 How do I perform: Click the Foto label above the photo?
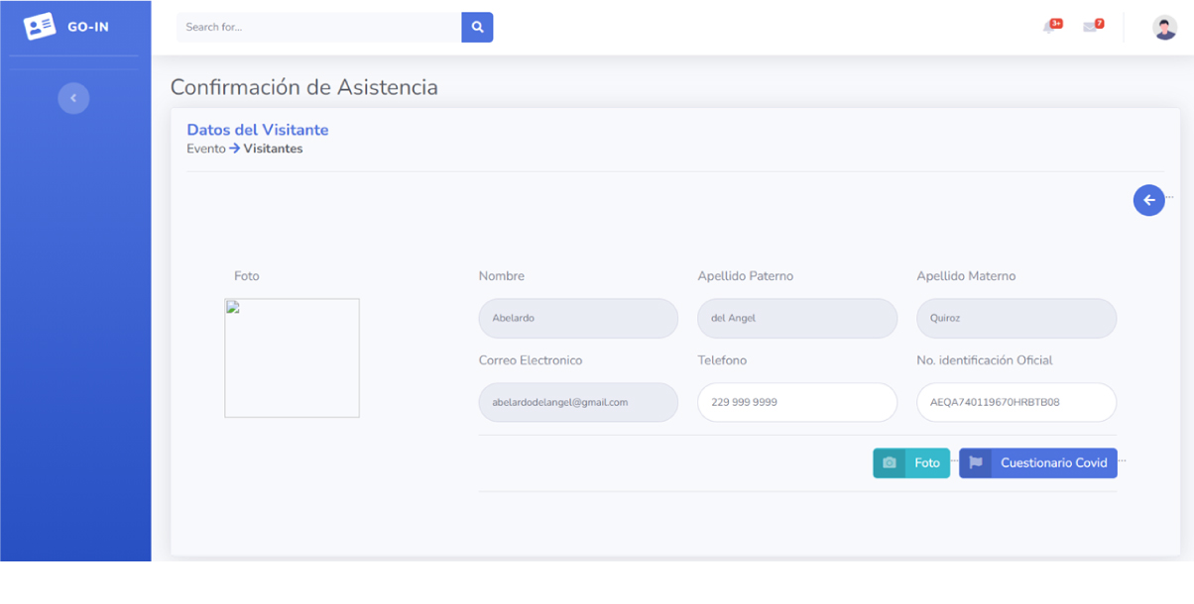point(247,276)
